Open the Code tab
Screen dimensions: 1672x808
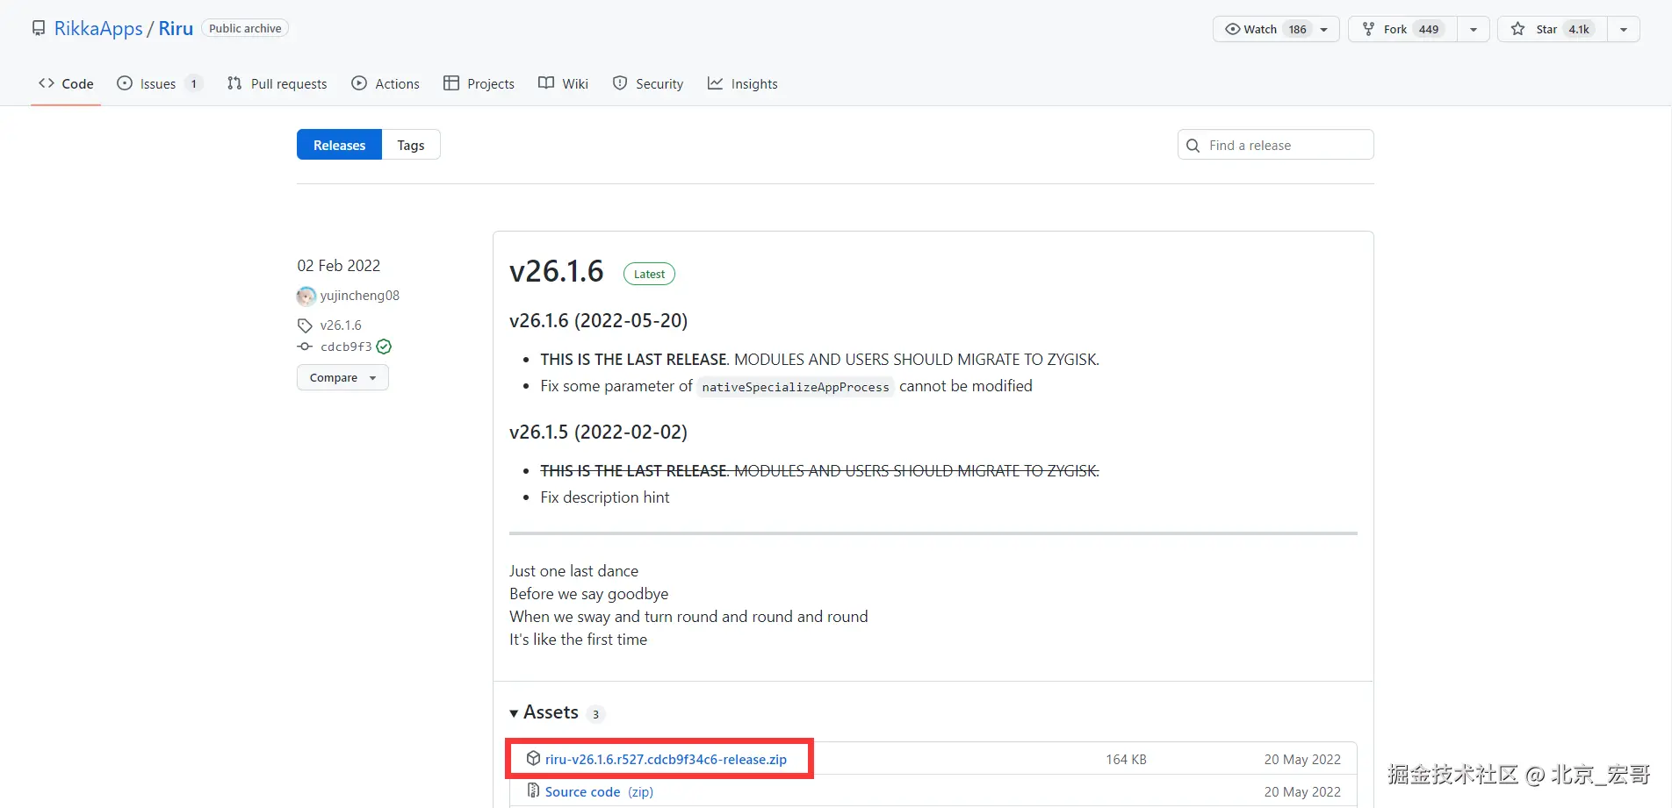(66, 83)
